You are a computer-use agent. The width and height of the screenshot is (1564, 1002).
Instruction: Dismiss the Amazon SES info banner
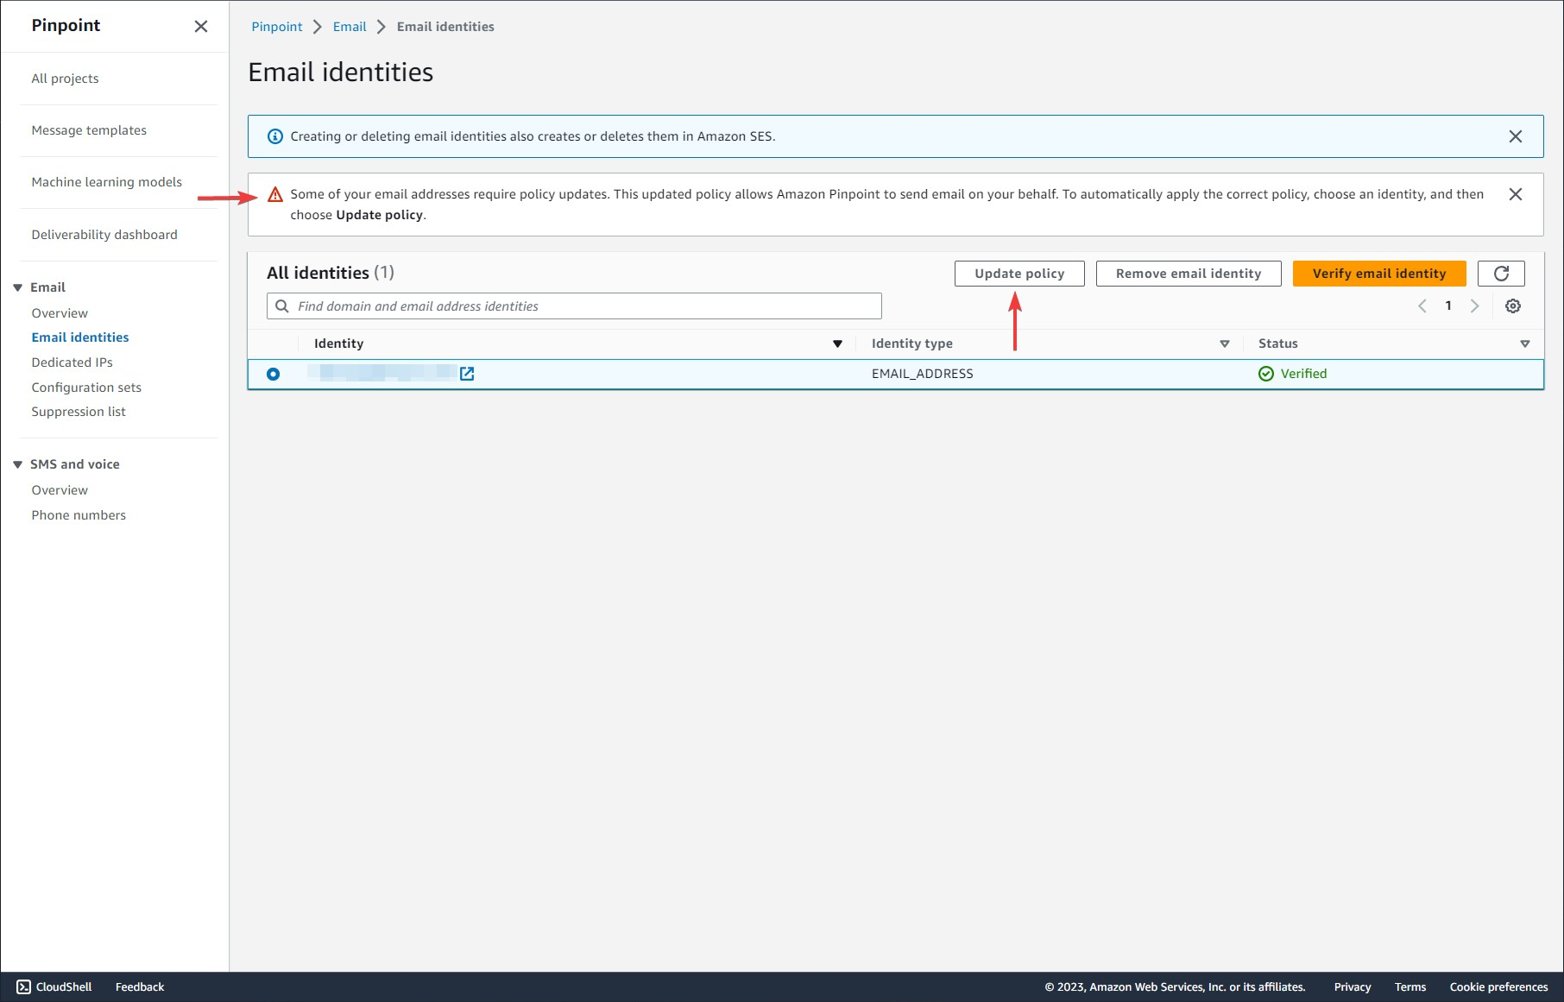(1515, 136)
